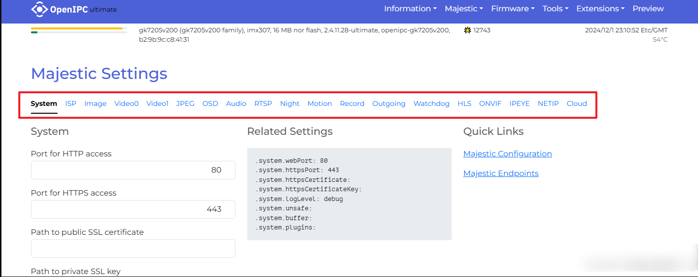Click the star icon beside 12743
698x277 pixels.
[x=467, y=30]
